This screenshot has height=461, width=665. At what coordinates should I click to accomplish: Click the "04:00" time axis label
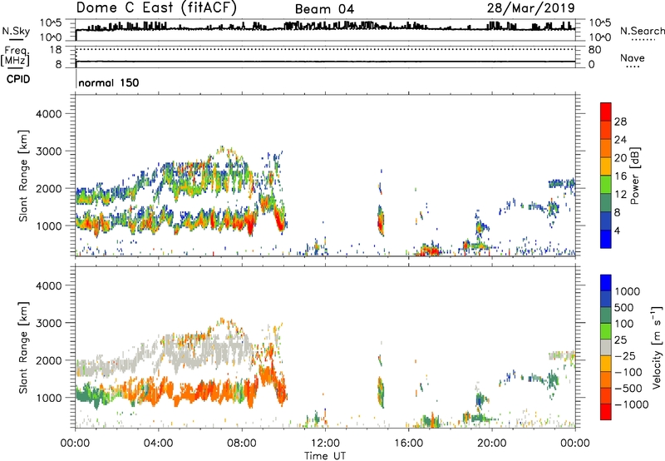(158, 444)
